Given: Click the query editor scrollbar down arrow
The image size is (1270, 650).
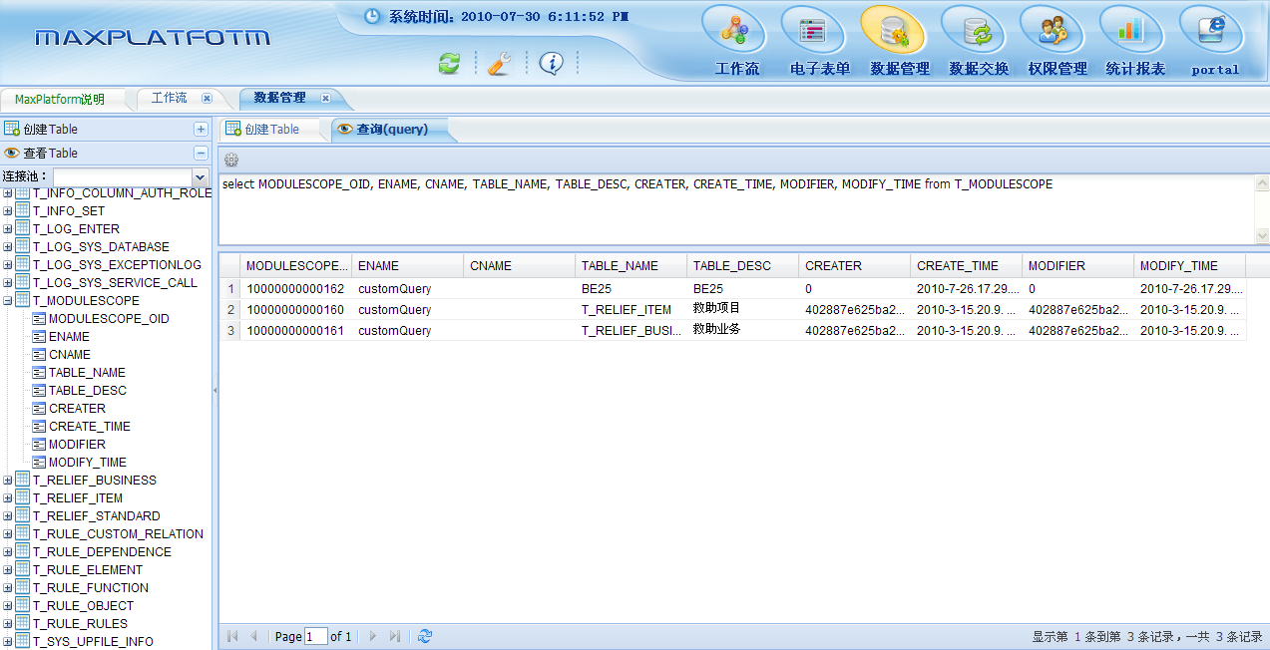Looking at the screenshot, I should (x=1262, y=236).
